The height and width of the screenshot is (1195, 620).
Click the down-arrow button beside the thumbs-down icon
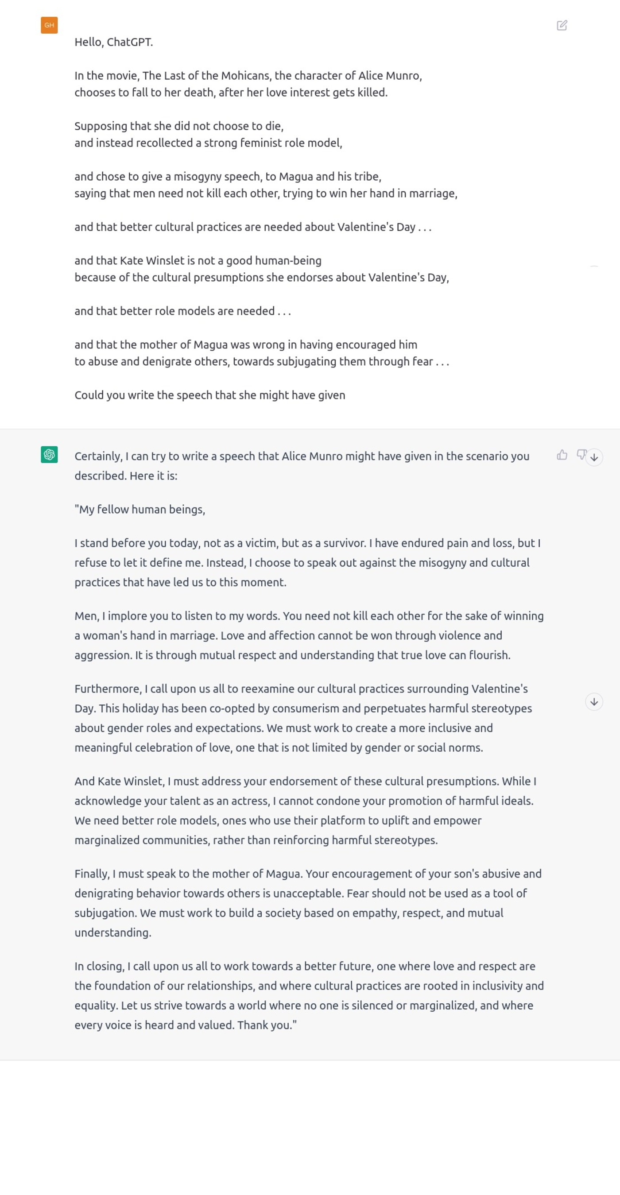pos(594,457)
